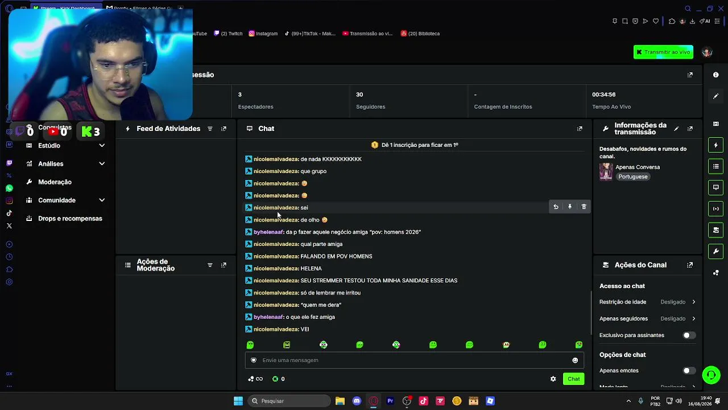
Task: Open Moderação in the sidebar
Action: 55,182
